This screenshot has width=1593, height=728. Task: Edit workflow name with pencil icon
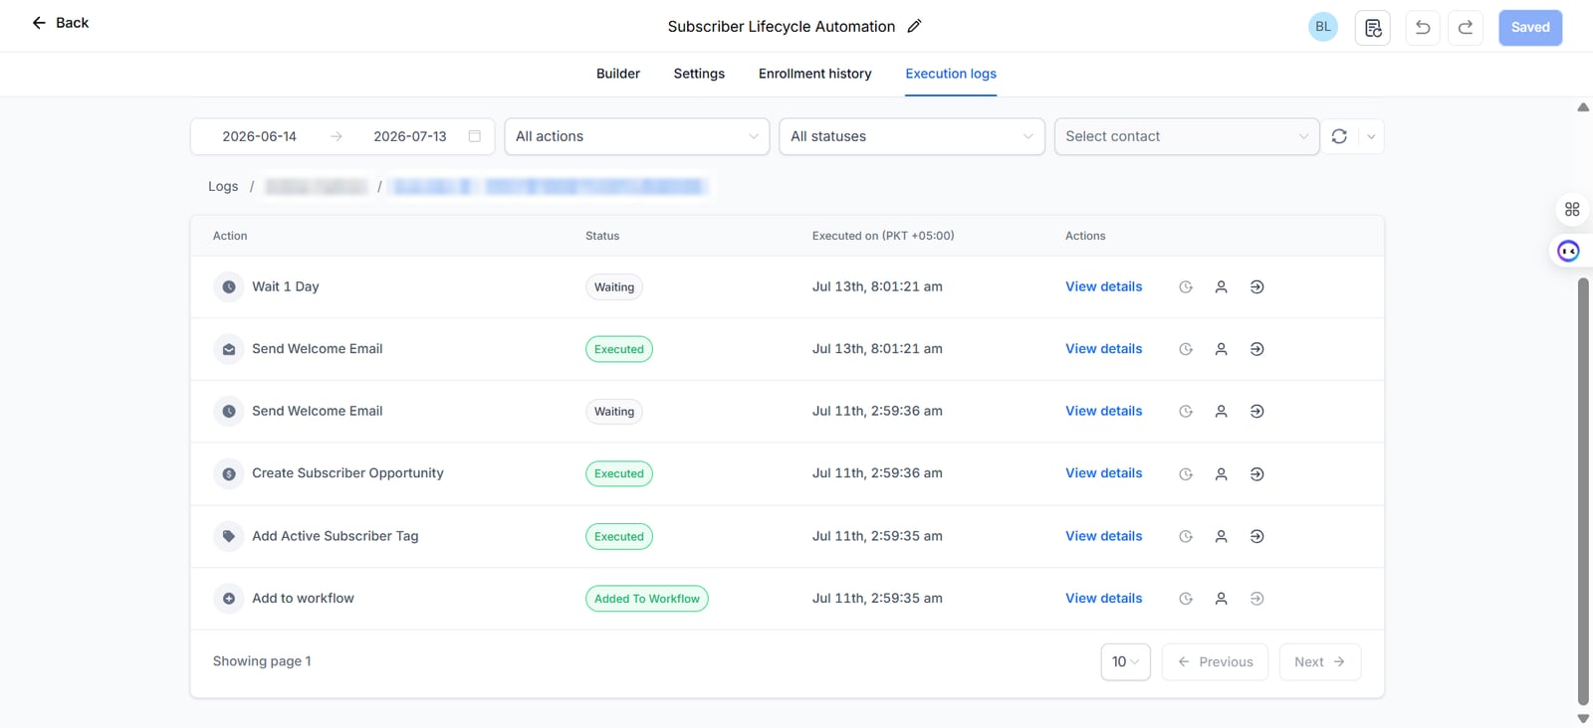(x=914, y=27)
